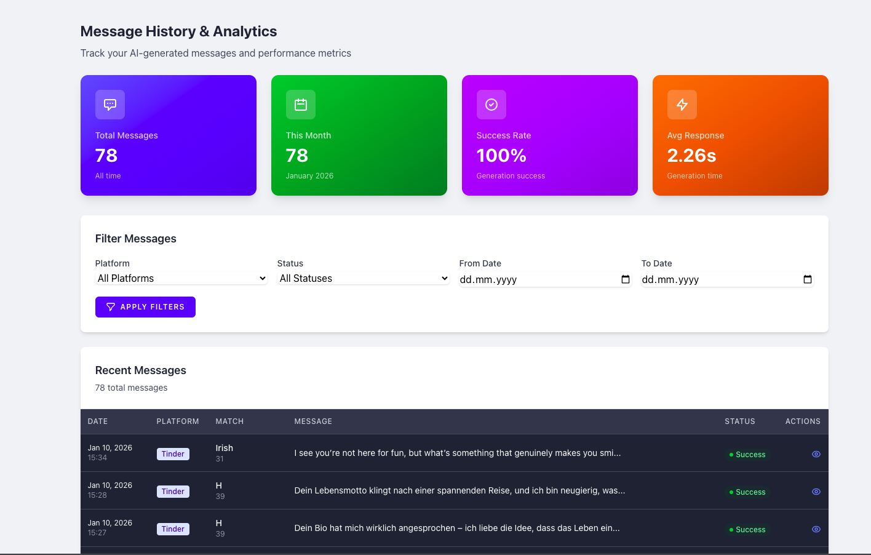Click the calendar icon on This Month card
Image resolution: width=871 pixels, height=555 pixels.
(x=300, y=105)
